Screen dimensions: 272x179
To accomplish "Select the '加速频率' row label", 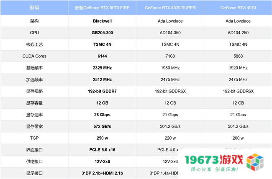I will [x=34, y=79].
